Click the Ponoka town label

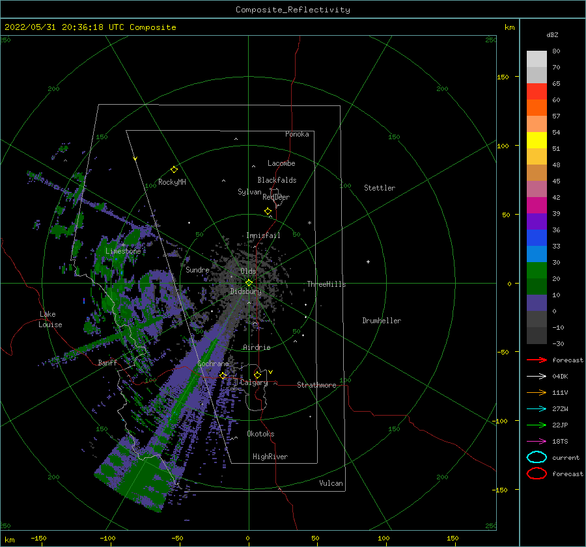coord(297,134)
